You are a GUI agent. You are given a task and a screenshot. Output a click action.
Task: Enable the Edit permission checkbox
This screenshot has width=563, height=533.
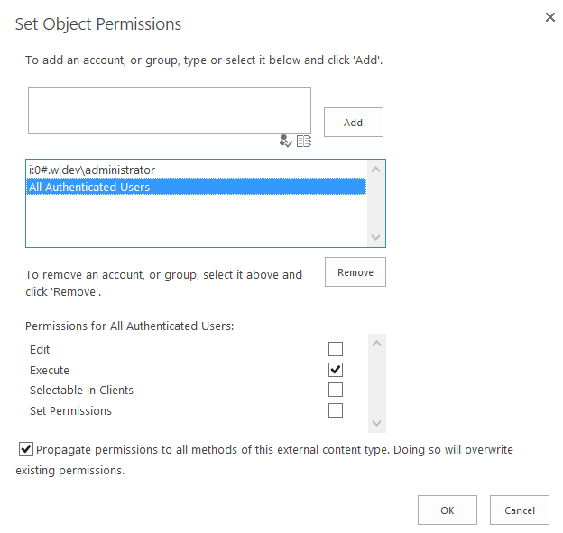point(336,349)
